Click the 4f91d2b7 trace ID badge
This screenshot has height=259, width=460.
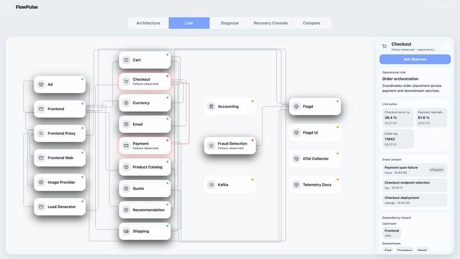click(437, 170)
